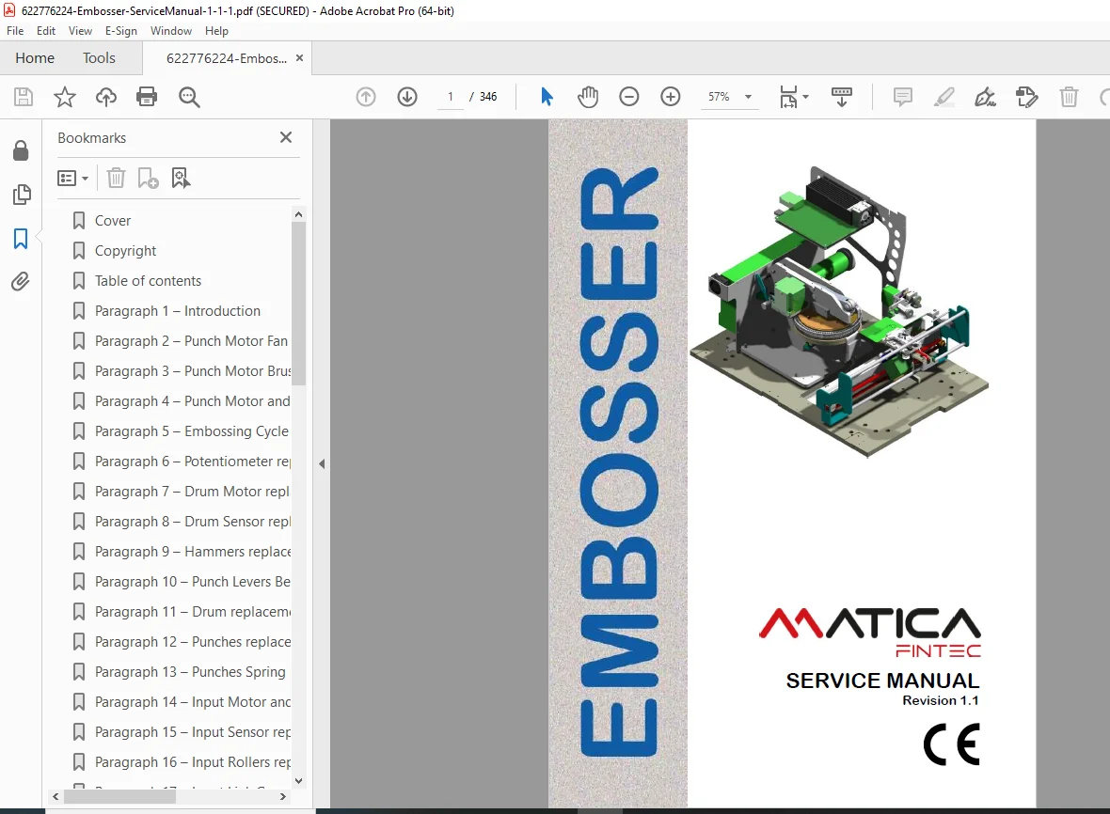Find current bookmark icon
Screen dimensions: 1110x814
pyautogui.click(x=181, y=178)
